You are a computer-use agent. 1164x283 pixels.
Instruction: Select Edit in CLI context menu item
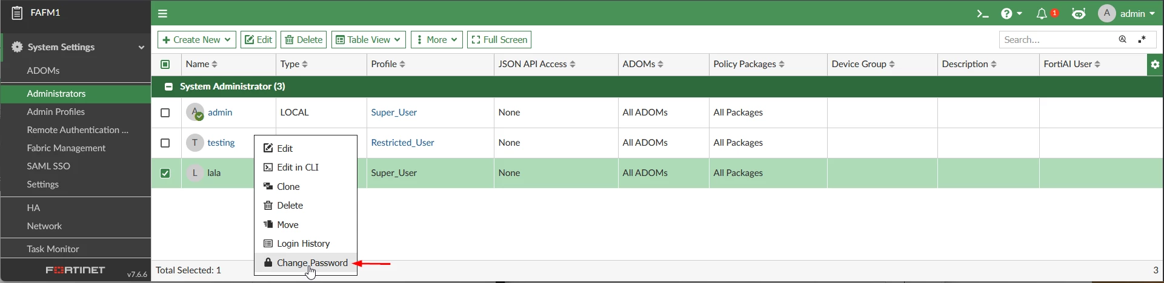306,168
